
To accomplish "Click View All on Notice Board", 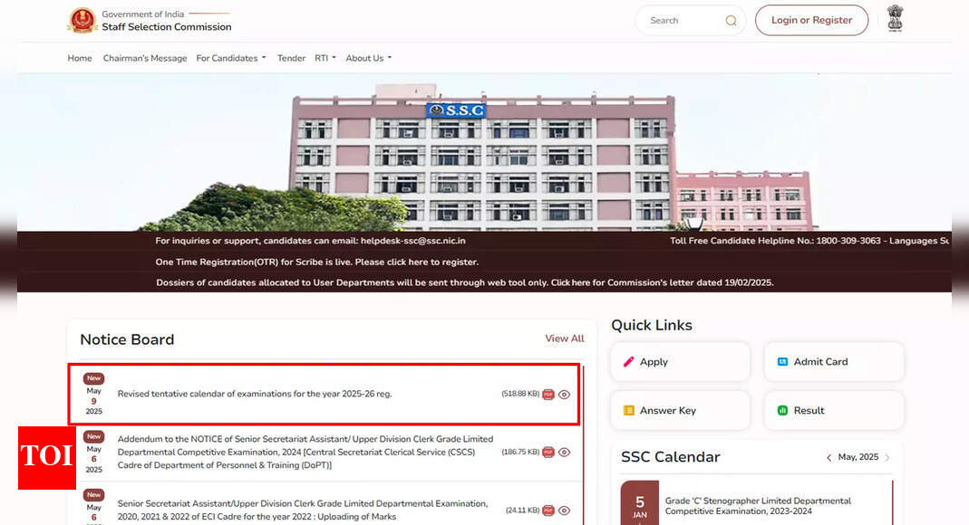I will coord(564,339).
